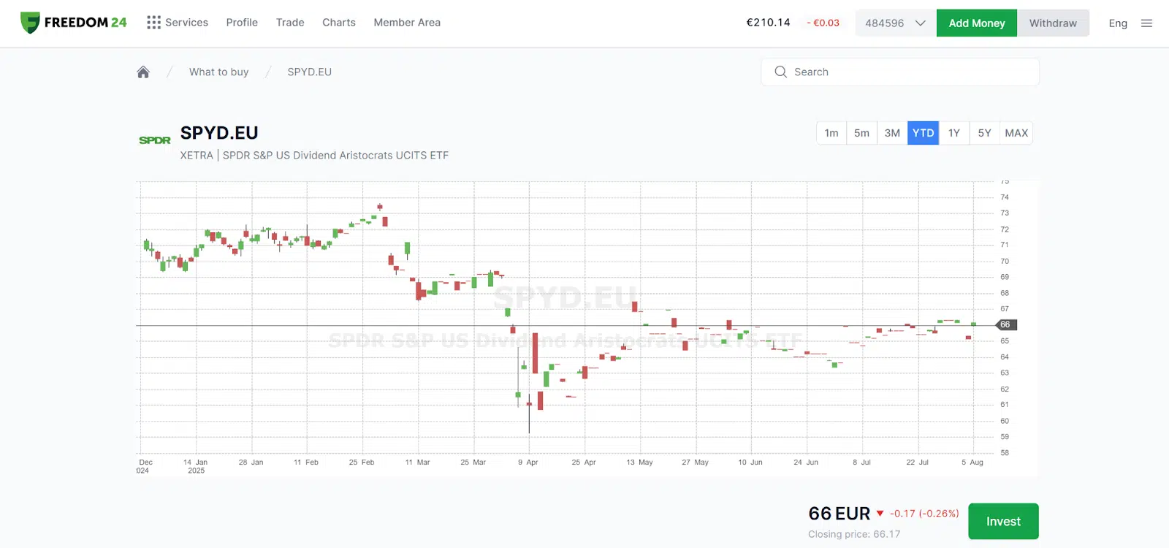This screenshot has height=548, width=1169.
Task: Click the -0.17 (-0.26%) change value
Action: (x=924, y=514)
